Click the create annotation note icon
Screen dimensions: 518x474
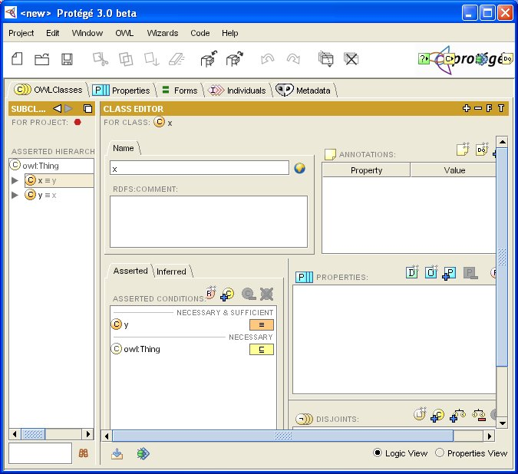point(463,150)
